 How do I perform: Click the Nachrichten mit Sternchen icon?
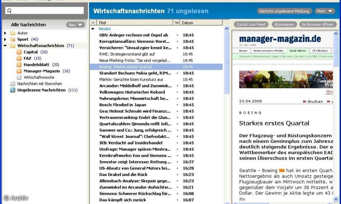(x=13, y=84)
